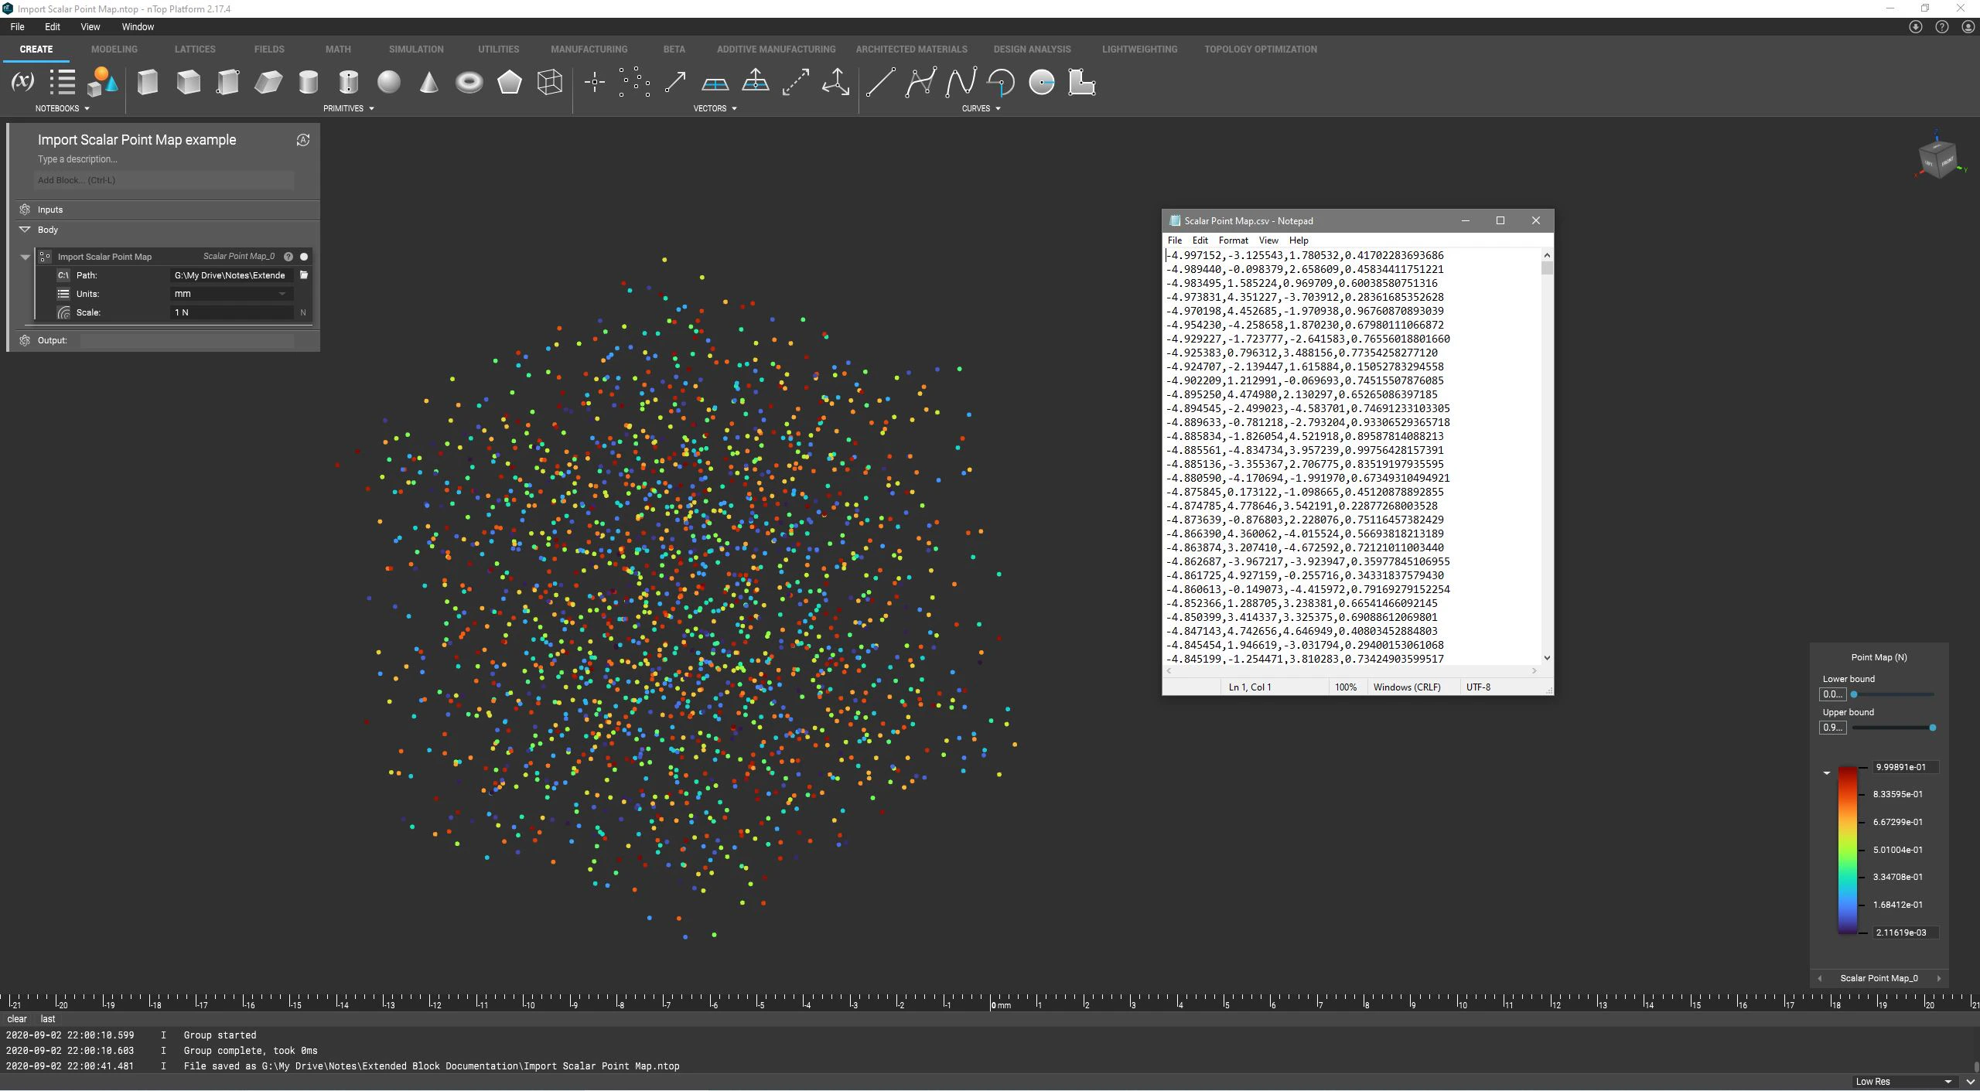Screen dimensions: 1980x1091
Task: Select the point cloud vector tool
Action: point(634,82)
